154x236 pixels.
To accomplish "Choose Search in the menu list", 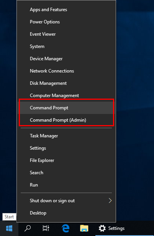I will click(x=66, y=173).
